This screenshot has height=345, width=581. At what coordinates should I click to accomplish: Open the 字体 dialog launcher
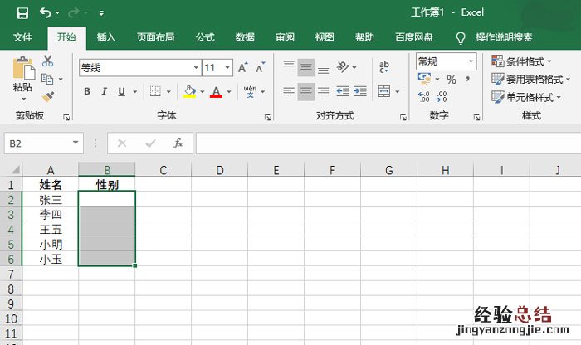(267, 117)
